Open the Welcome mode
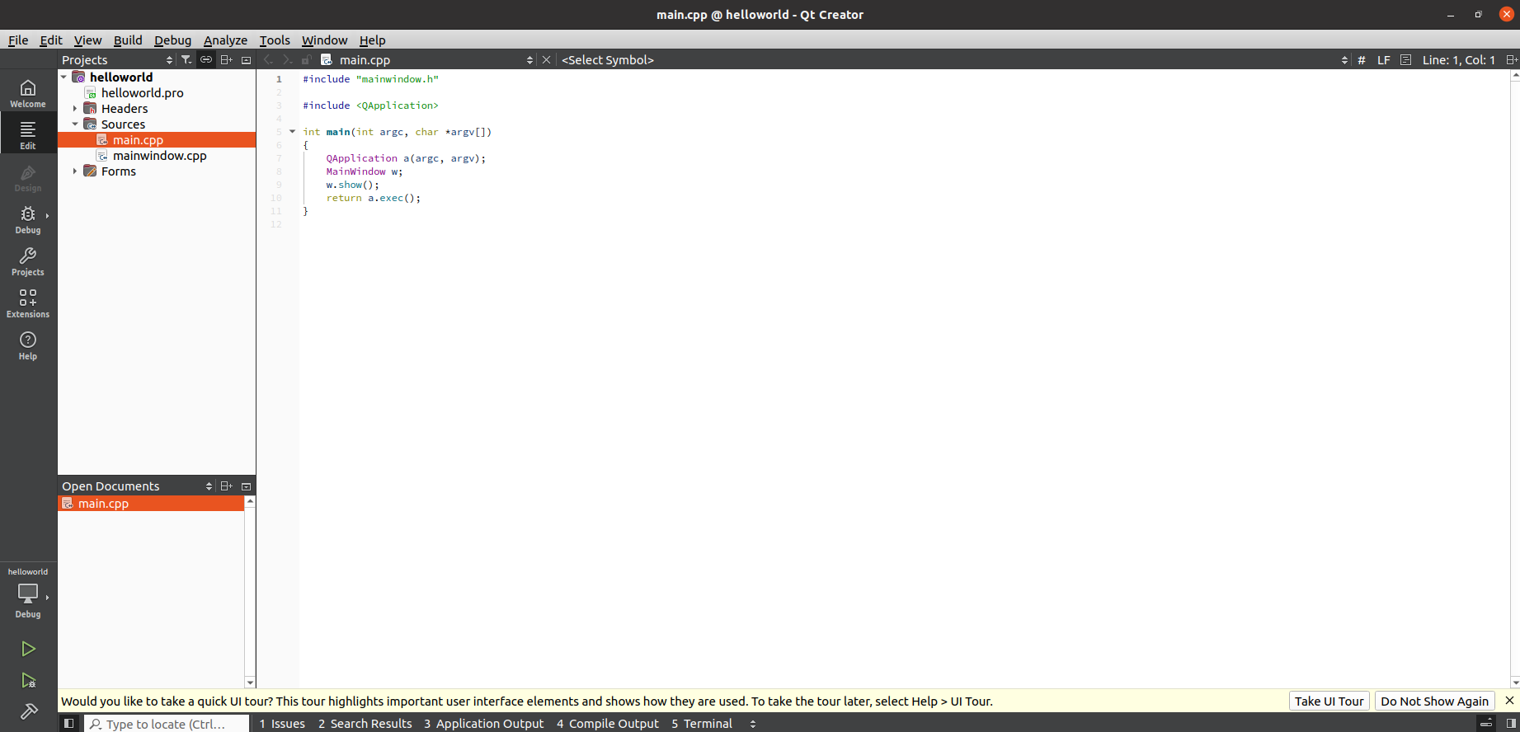 [28, 93]
